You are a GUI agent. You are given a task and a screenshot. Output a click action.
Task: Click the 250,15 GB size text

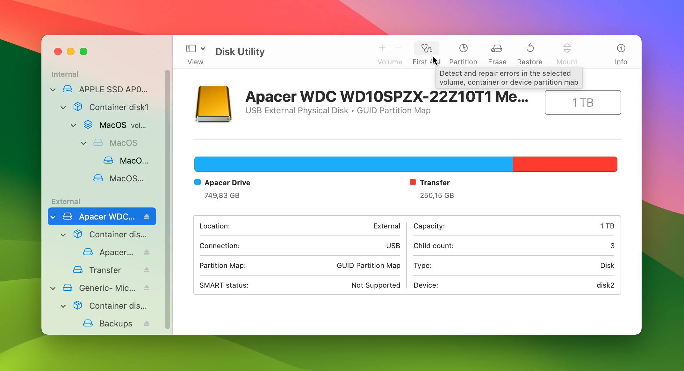coord(437,195)
